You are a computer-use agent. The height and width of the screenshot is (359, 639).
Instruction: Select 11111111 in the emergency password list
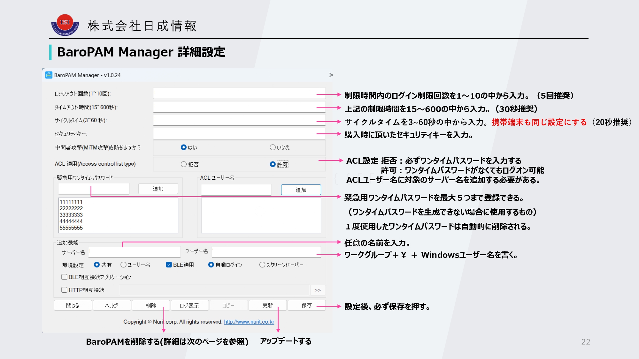71,202
